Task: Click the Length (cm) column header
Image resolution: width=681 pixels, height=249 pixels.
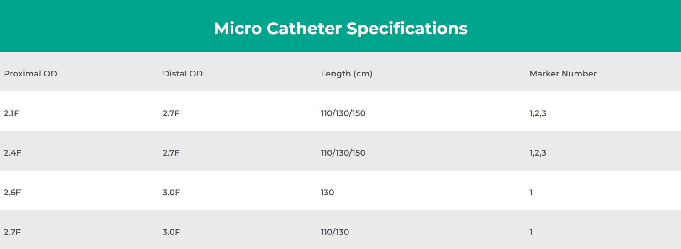Action: (x=346, y=73)
